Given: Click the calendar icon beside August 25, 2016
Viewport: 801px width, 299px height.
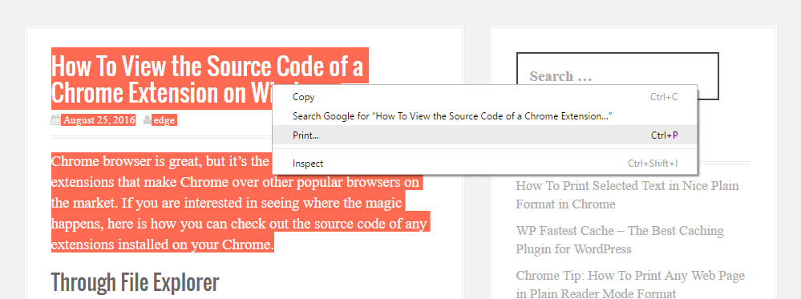Looking at the screenshot, I should [55, 120].
